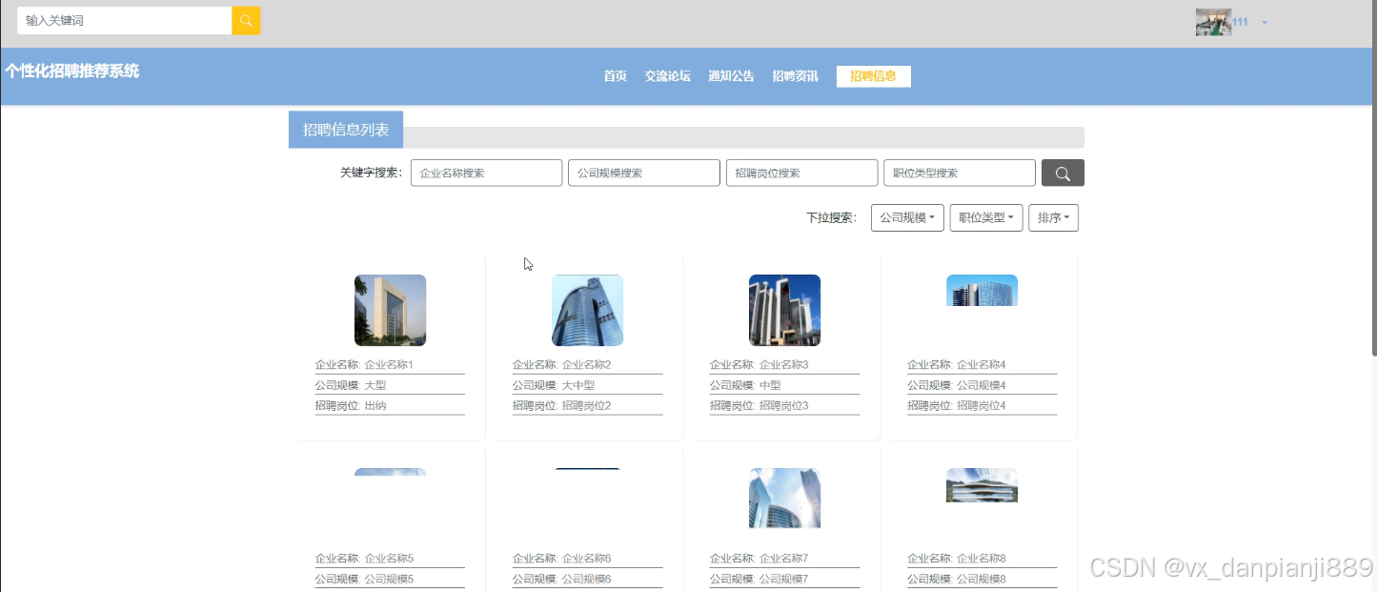Click text 企业名称1
The image size is (1377, 592).
[389, 365]
